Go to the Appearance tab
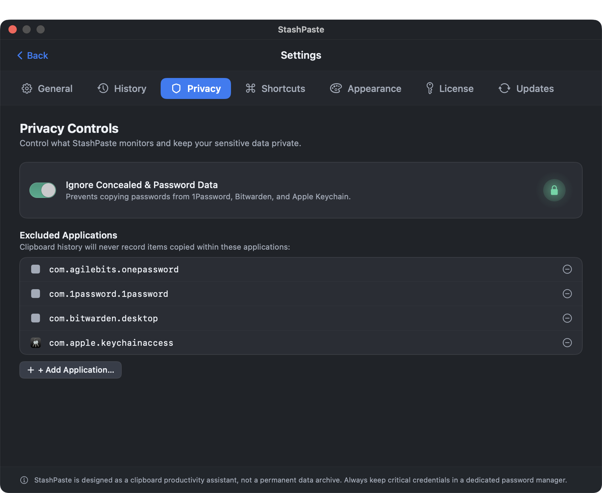Viewport: 602px width, 493px height. point(366,88)
